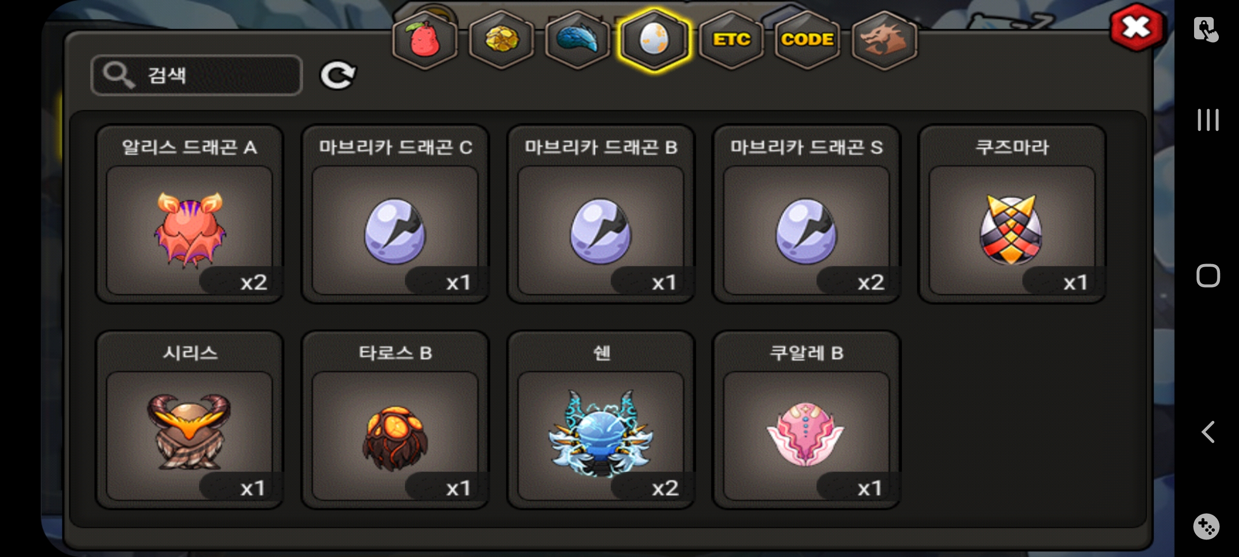Close the inventory with red X

[1137, 27]
